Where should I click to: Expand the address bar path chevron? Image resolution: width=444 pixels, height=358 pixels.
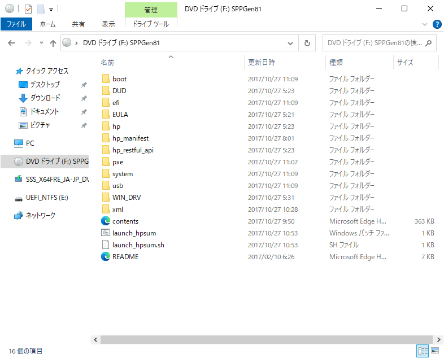(76, 43)
